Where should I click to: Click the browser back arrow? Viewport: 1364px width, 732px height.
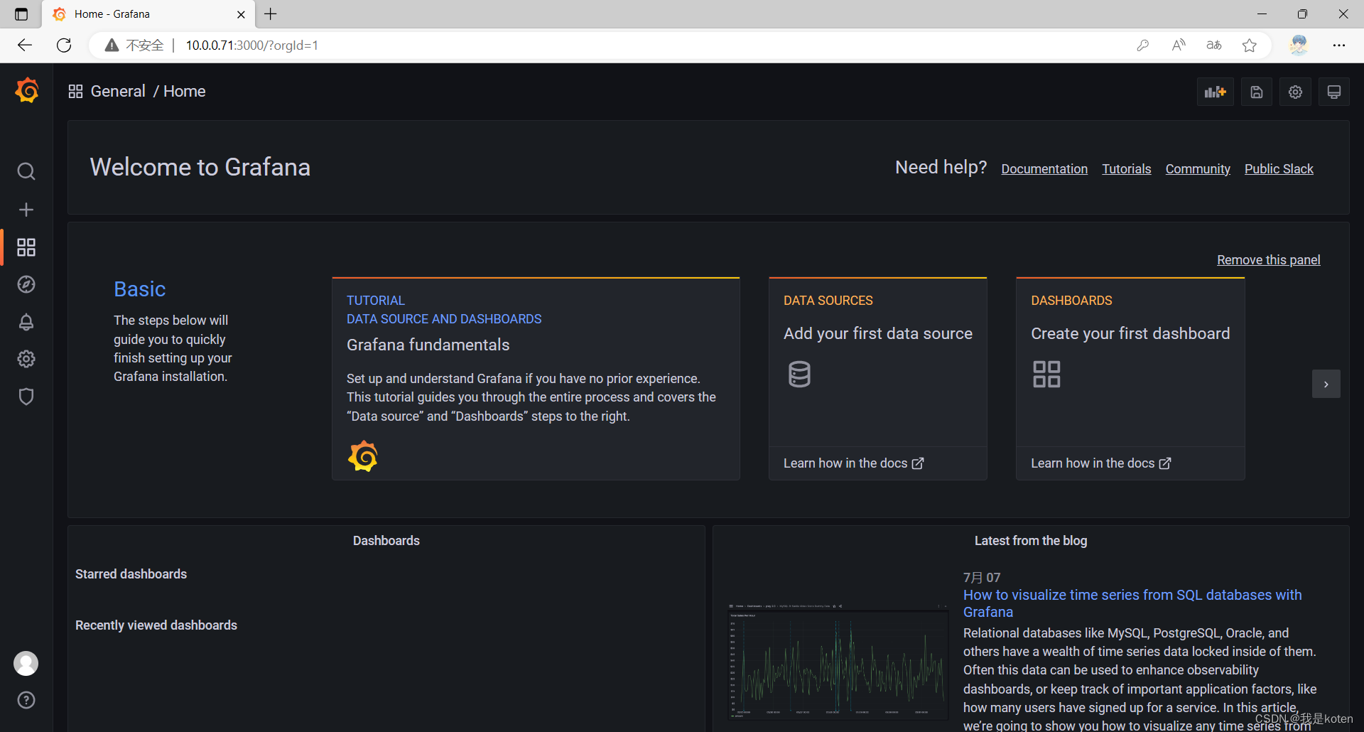pyautogui.click(x=25, y=45)
